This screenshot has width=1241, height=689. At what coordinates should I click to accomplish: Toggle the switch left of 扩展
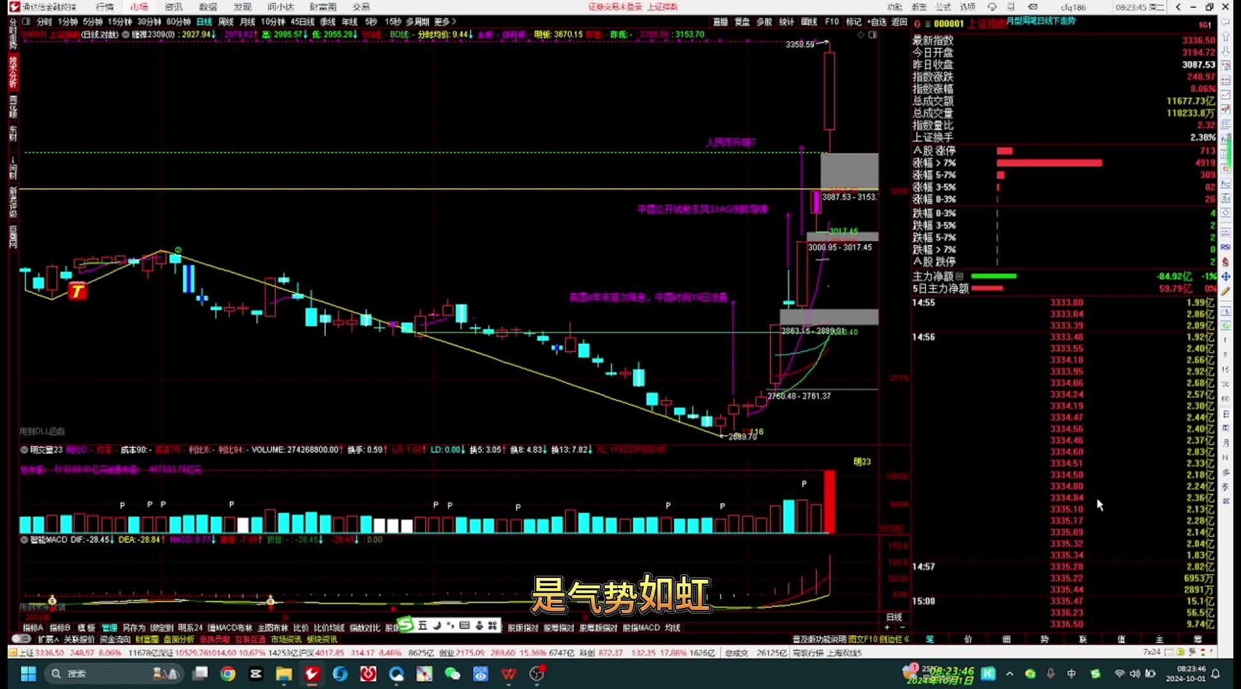coord(22,639)
